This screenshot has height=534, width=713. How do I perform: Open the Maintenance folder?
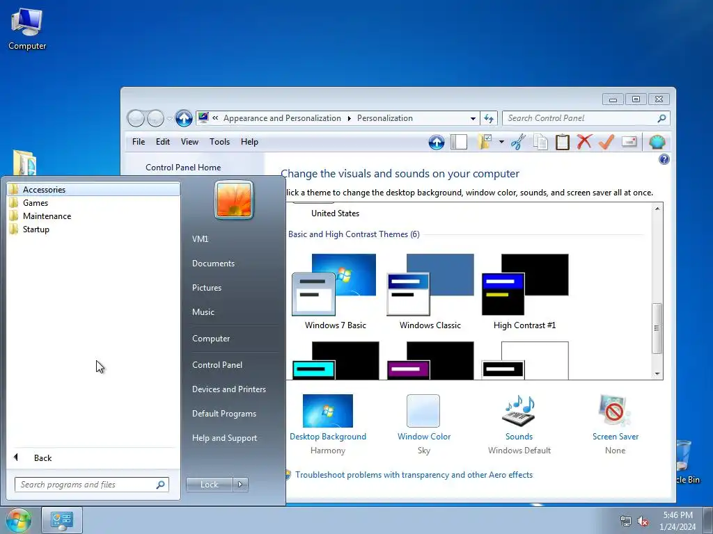click(x=94, y=216)
